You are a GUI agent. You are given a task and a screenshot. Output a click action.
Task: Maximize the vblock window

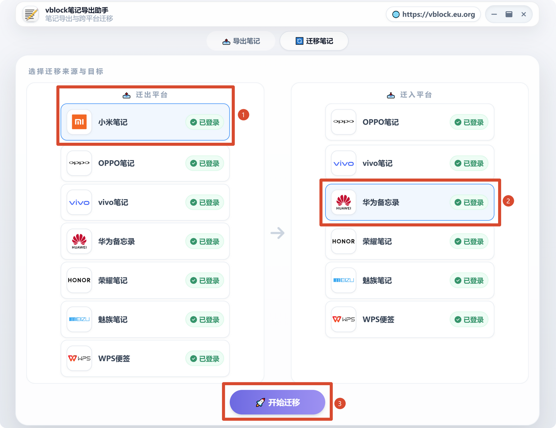coord(509,14)
